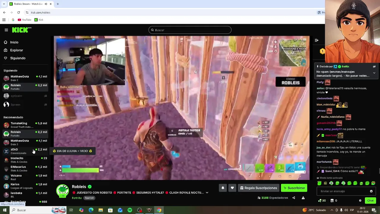The height and width of the screenshot is (214, 380).
Task: Click Regala Suscripciones button
Action: point(258,188)
